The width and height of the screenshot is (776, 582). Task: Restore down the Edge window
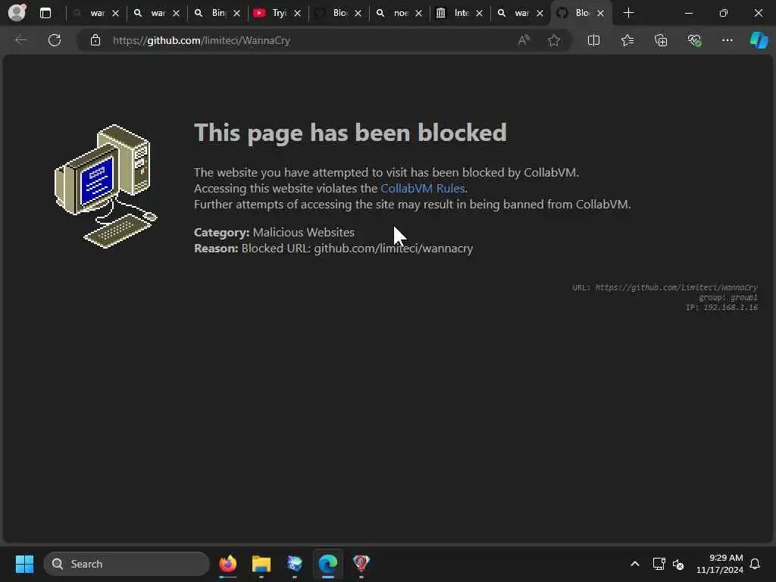(x=724, y=13)
